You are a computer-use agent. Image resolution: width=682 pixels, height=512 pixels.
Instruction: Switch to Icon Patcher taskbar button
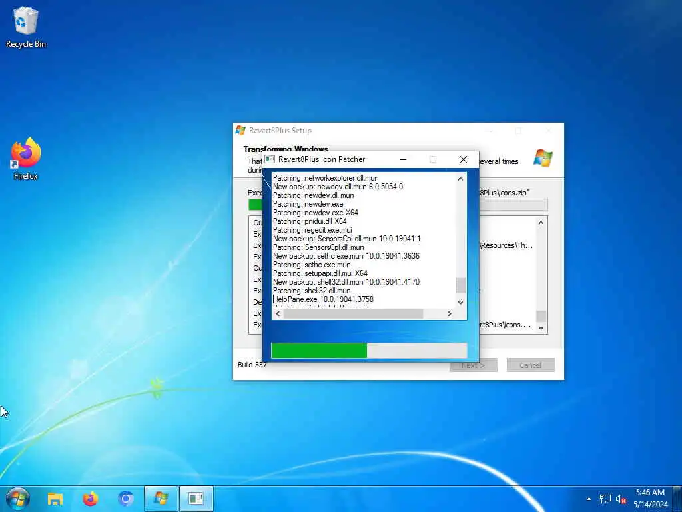196,499
